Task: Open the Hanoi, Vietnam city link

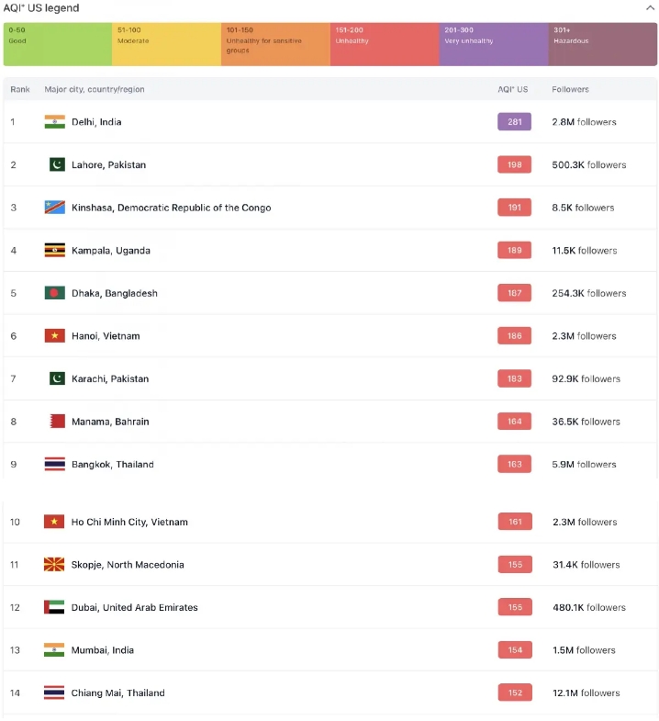Action: 106,336
